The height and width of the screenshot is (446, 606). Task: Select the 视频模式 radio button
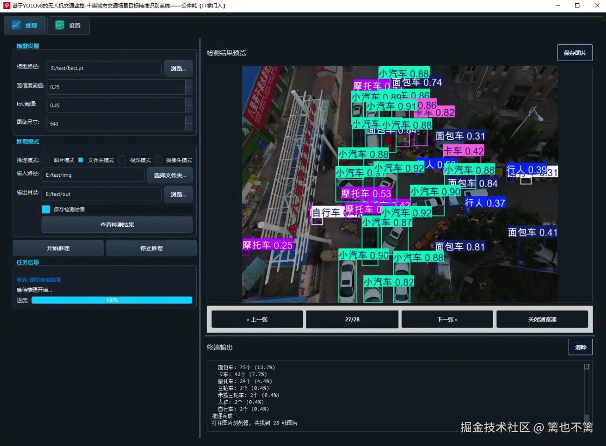122,160
